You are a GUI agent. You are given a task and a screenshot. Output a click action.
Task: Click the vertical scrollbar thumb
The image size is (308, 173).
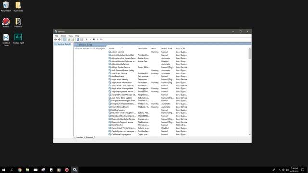pos(250,54)
